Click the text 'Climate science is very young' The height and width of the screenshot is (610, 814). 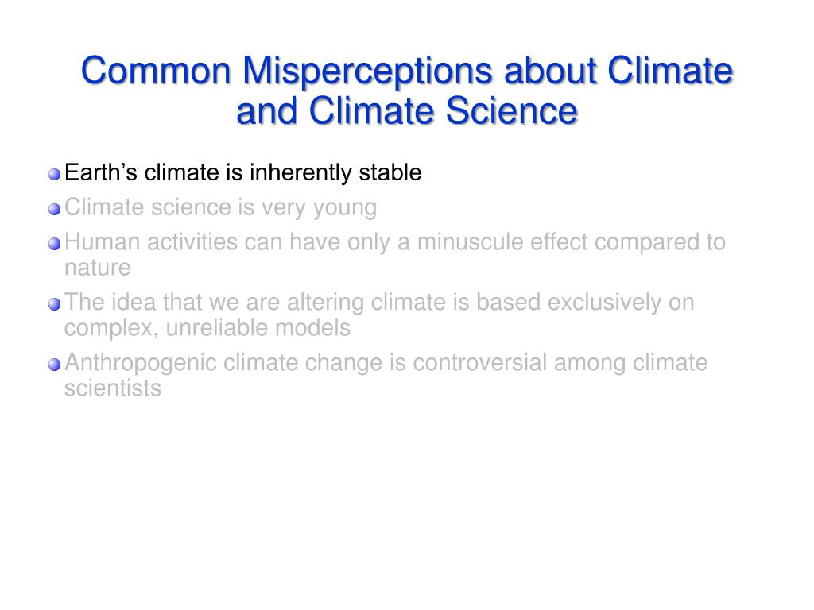(221, 208)
